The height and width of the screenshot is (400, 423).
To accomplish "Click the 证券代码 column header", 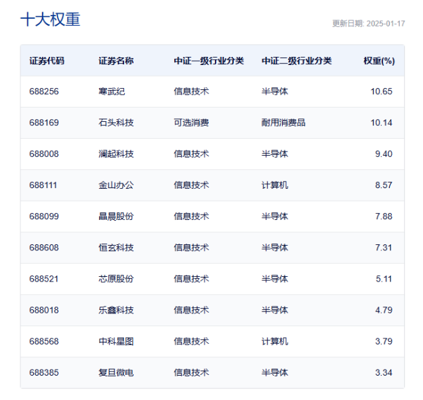I will (x=47, y=61).
